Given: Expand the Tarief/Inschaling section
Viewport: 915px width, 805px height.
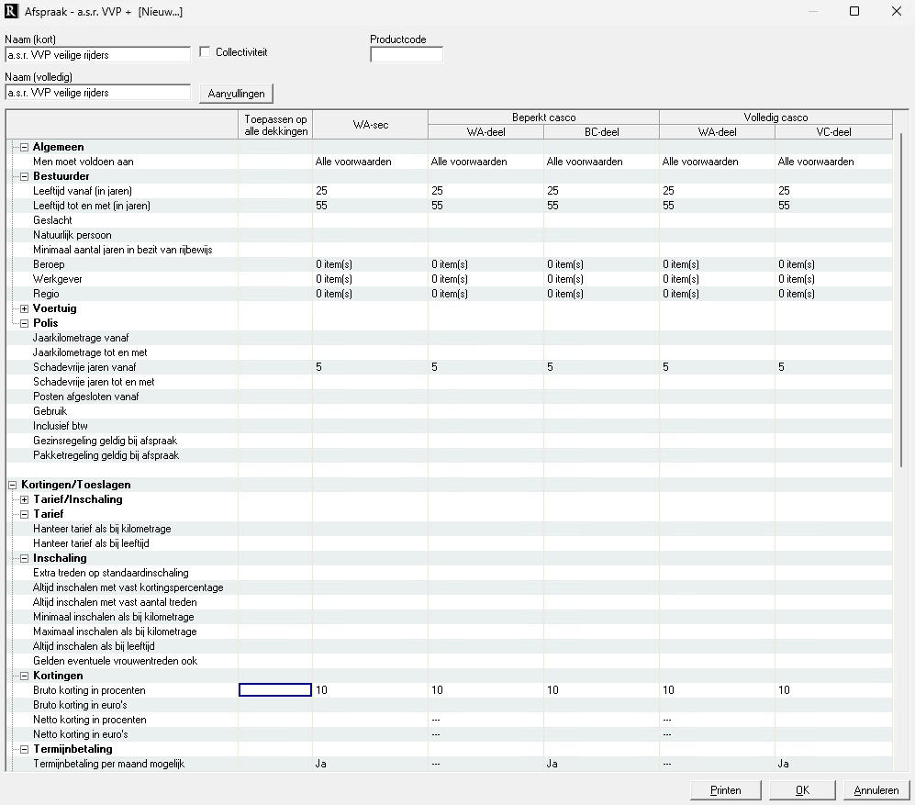Looking at the screenshot, I should pos(25,499).
